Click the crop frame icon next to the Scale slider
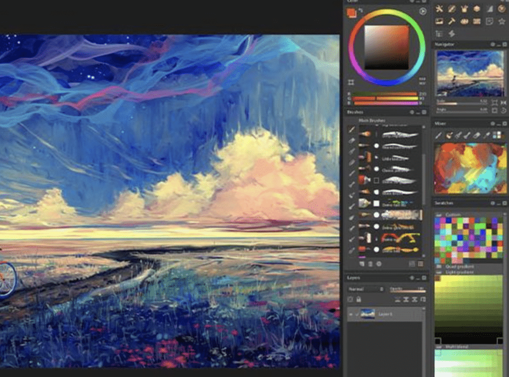The height and width of the screenshot is (377, 509). [x=494, y=101]
